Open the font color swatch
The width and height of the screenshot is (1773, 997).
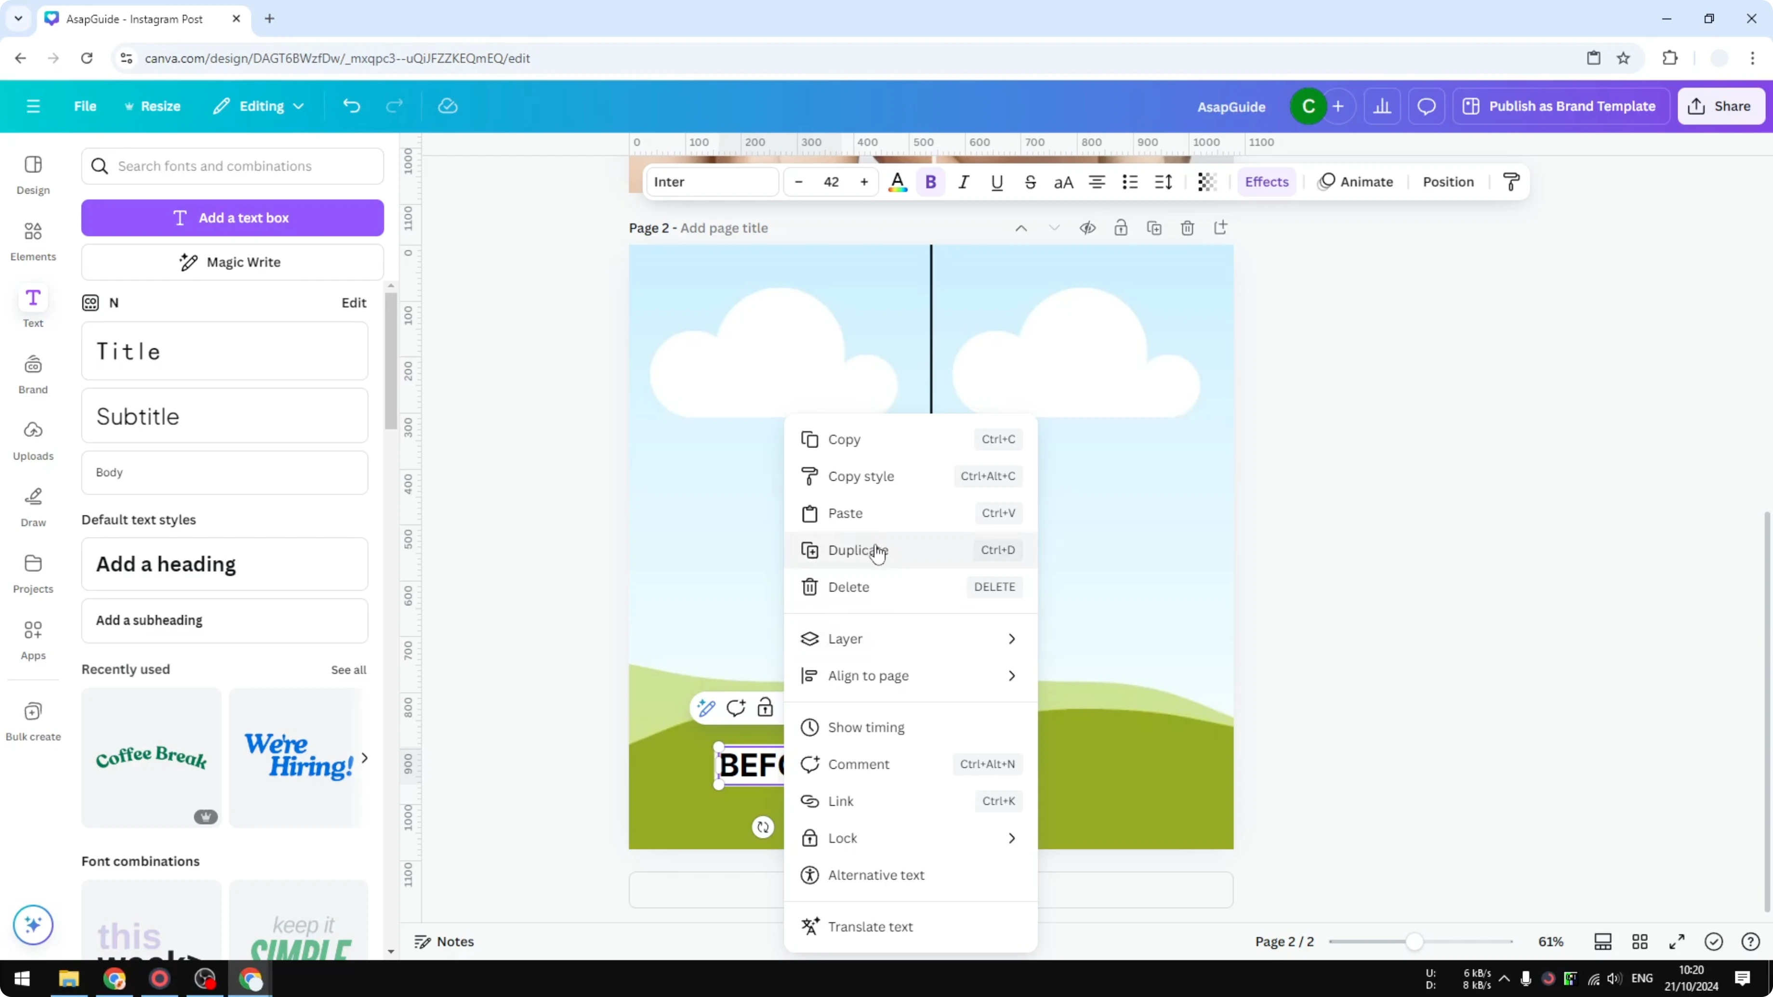898,182
